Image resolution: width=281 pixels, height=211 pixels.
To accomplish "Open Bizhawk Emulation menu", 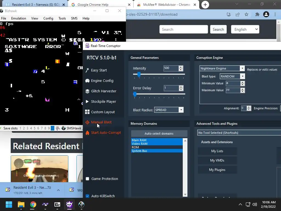I will tap(19, 18).
